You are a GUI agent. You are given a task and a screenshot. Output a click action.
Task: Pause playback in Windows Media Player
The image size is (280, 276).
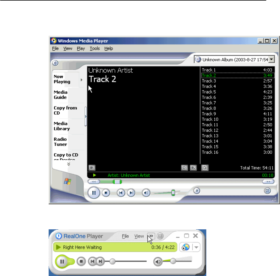click(94, 193)
